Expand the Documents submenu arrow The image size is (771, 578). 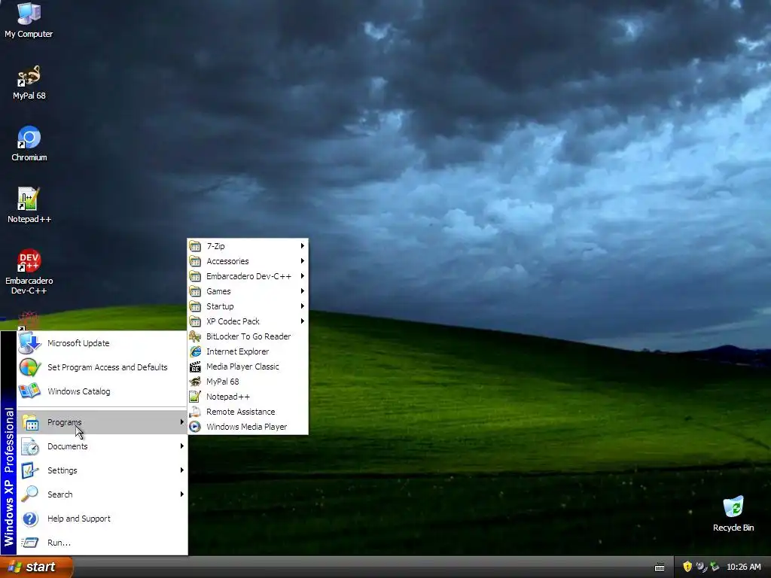tap(182, 446)
